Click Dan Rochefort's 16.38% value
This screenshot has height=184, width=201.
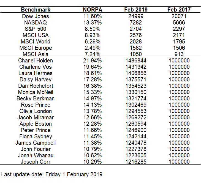tap(93, 86)
